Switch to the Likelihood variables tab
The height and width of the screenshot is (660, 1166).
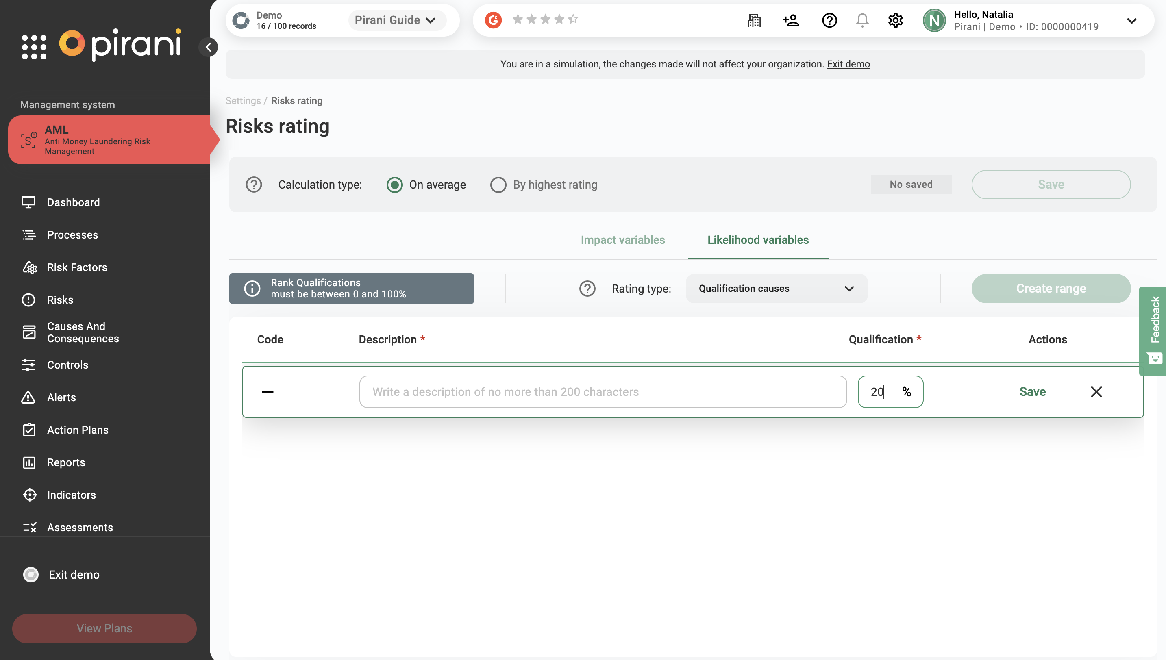758,240
